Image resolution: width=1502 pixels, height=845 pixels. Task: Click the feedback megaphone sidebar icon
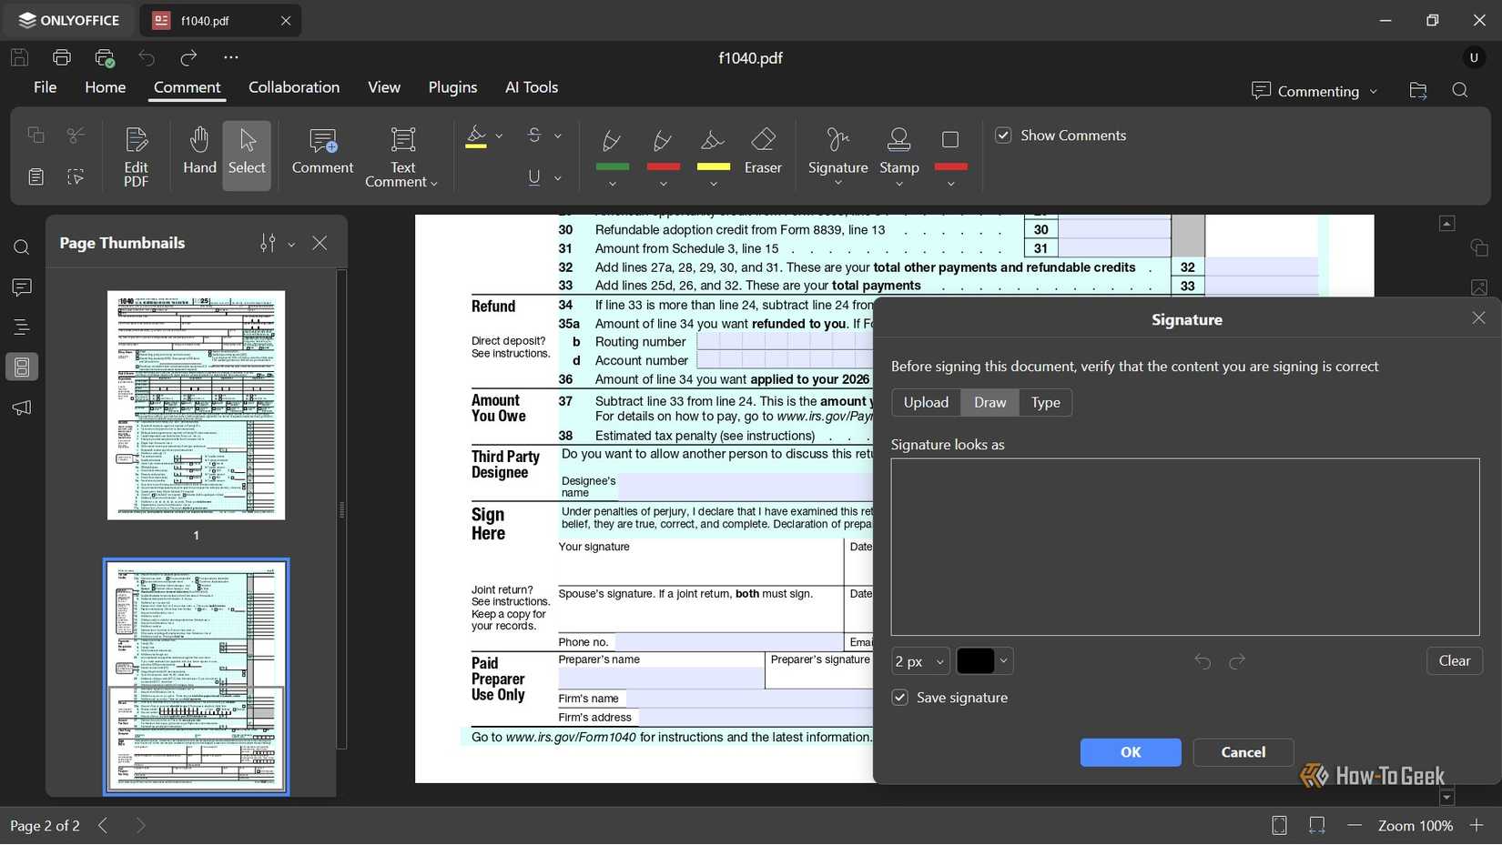click(22, 407)
